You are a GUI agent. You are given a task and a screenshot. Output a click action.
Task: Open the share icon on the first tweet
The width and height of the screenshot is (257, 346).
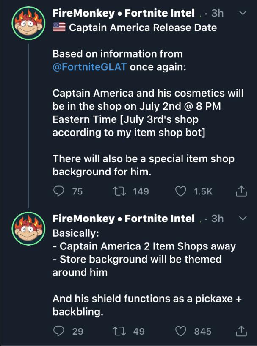point(241,191)
